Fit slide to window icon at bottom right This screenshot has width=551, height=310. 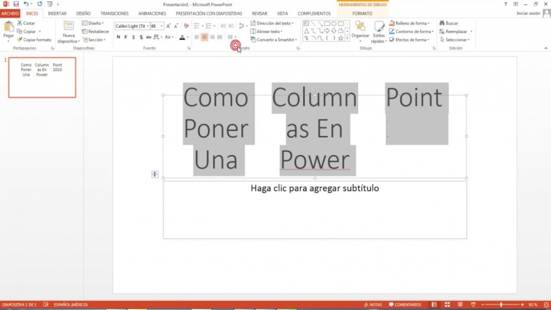click(546, 304)
